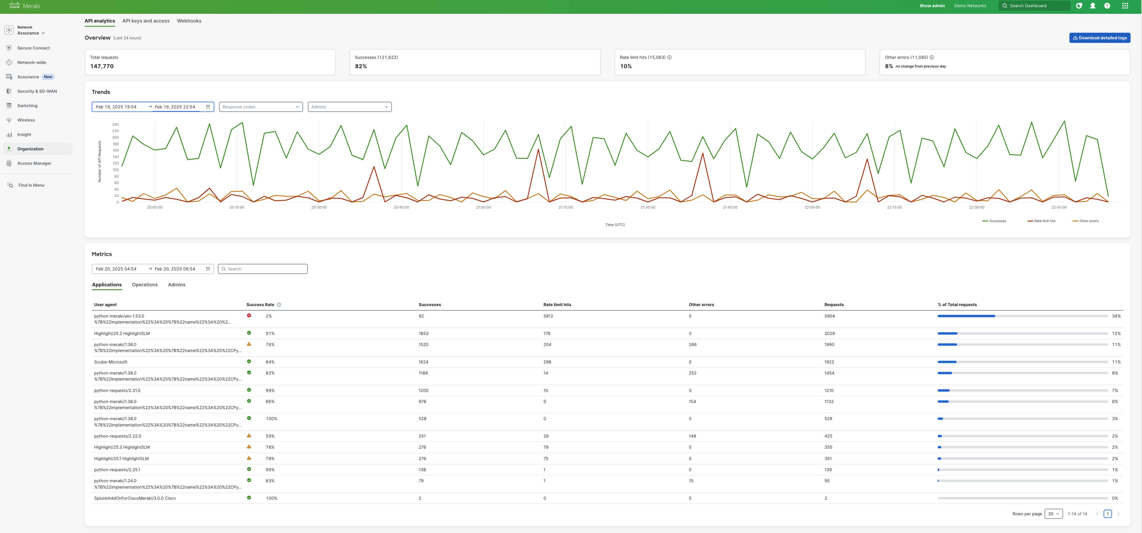1142x533 pixels.
Task: Toggle the Successes series in the chart legend
Action: coord(994,220)
